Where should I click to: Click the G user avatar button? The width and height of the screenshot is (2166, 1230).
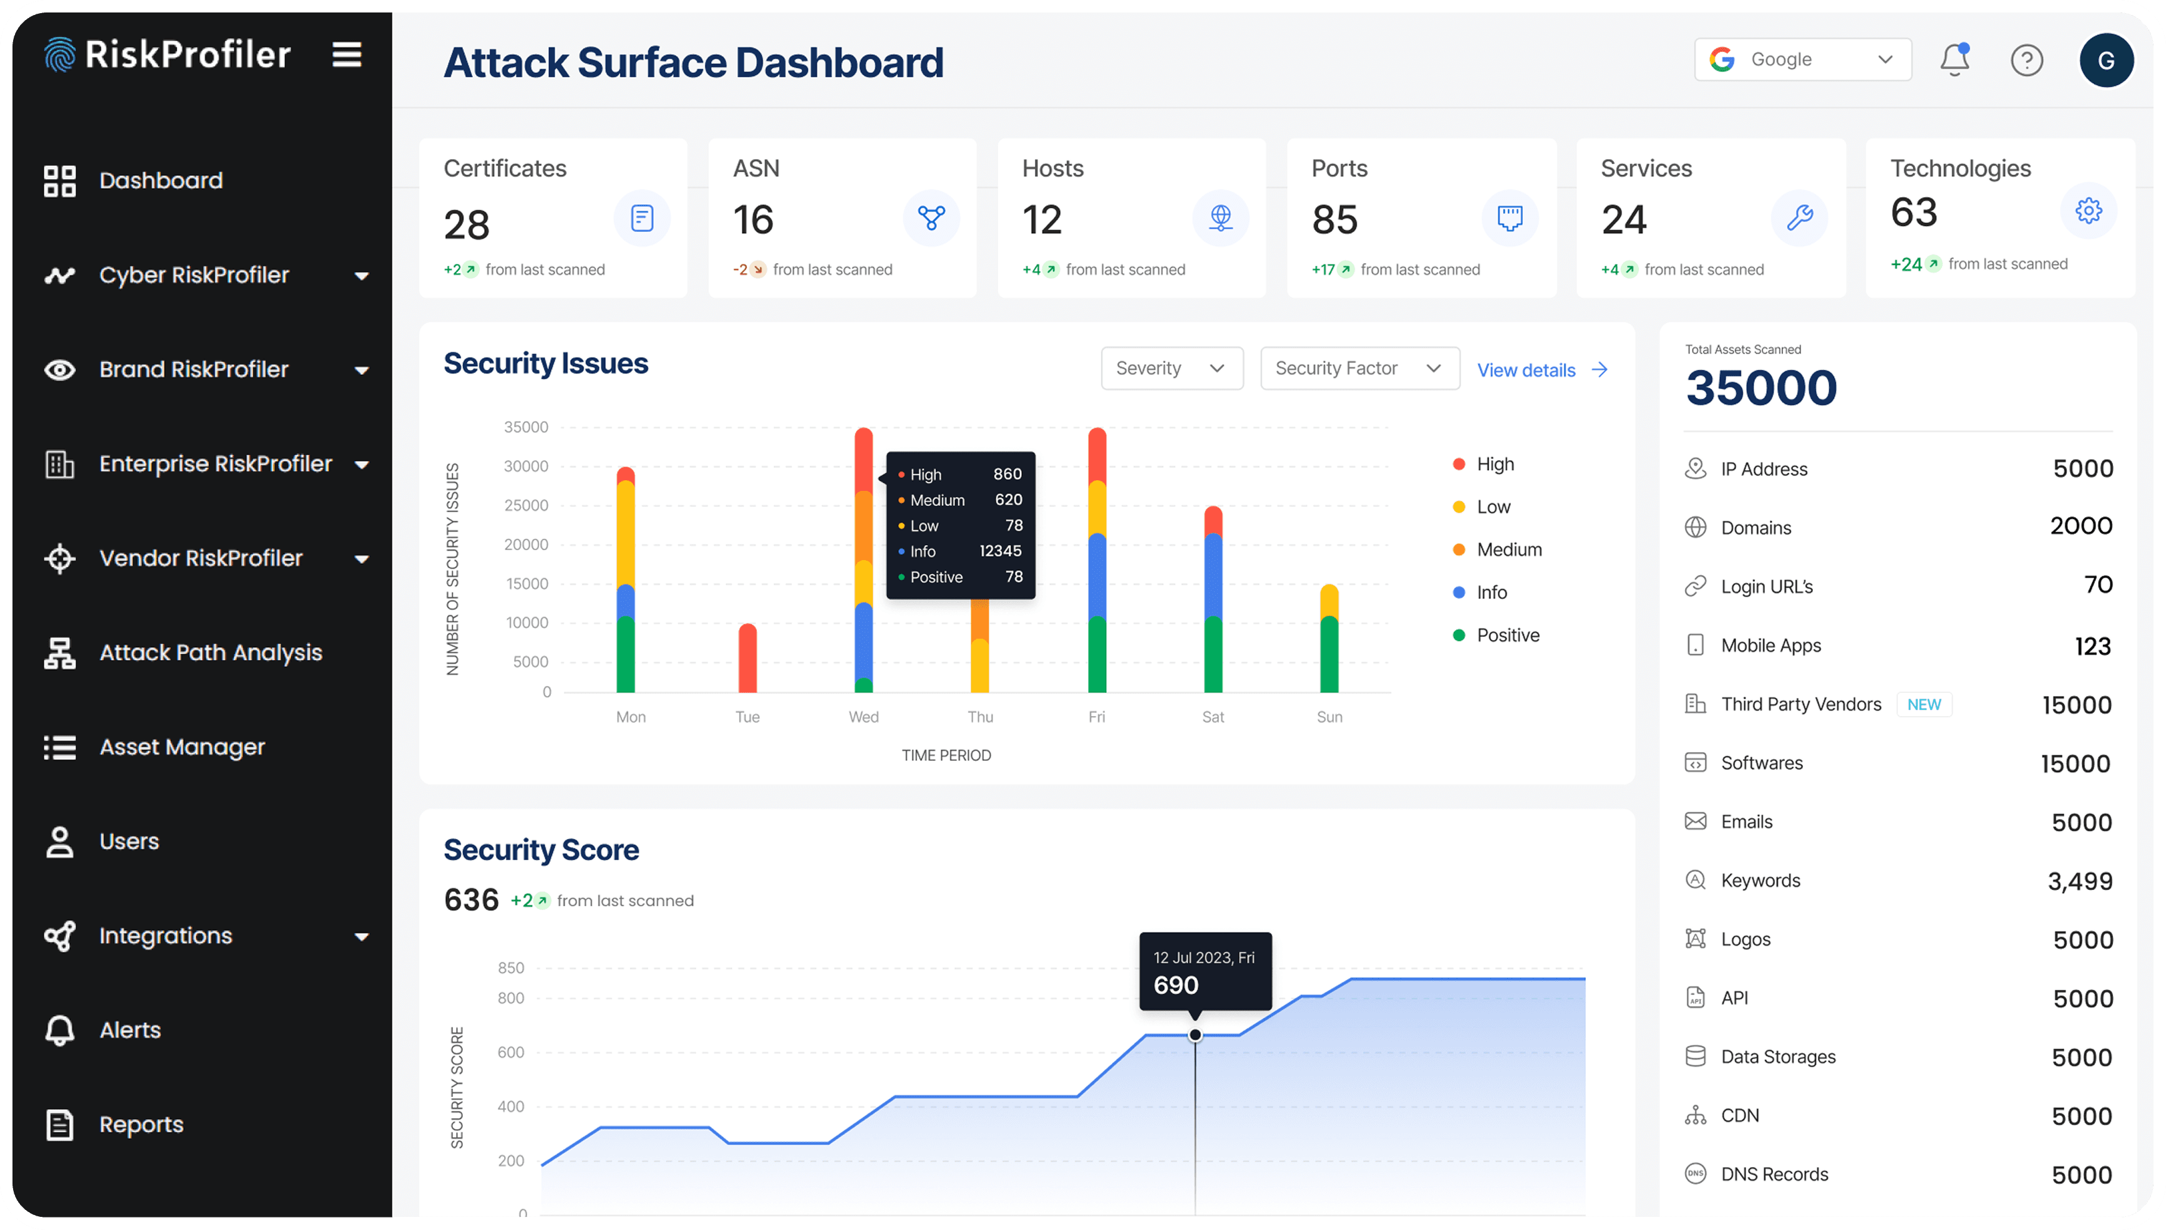coord(2106,60)
